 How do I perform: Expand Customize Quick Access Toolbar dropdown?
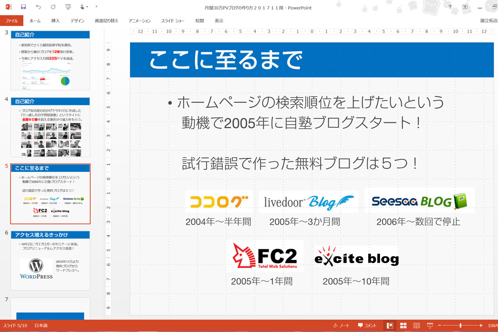point(97,7)
